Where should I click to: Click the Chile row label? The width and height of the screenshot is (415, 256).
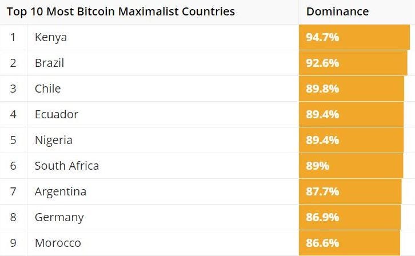[48, 89]
